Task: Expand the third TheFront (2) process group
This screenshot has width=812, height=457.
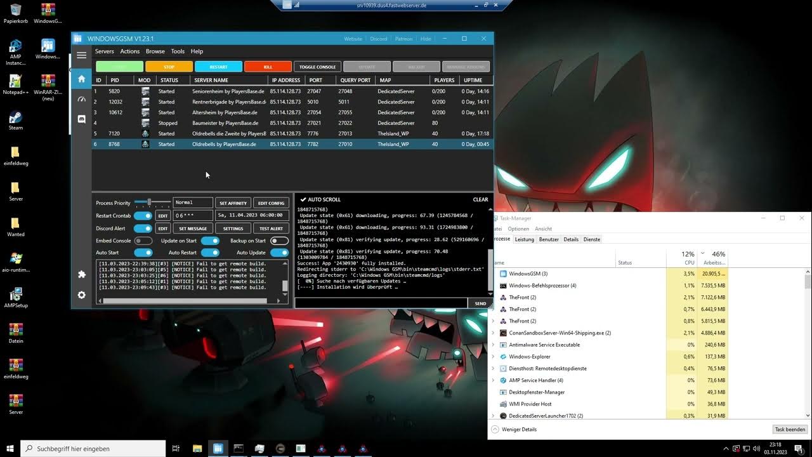Action: [x=494, y=321]
